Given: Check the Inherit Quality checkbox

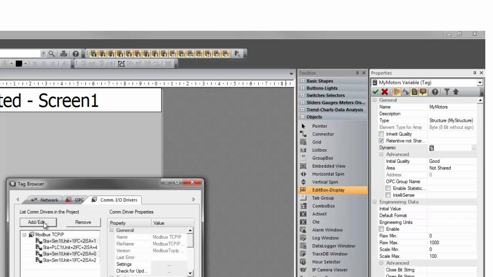Looking at the screenshot, I should (x=381, y=134).
